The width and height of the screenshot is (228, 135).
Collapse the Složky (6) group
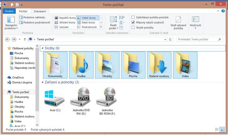pos(42,48)
